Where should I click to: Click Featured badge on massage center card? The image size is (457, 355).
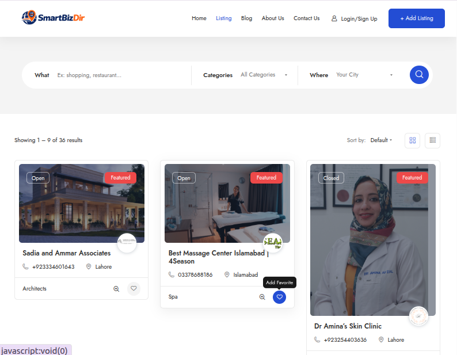pos(266,178)
